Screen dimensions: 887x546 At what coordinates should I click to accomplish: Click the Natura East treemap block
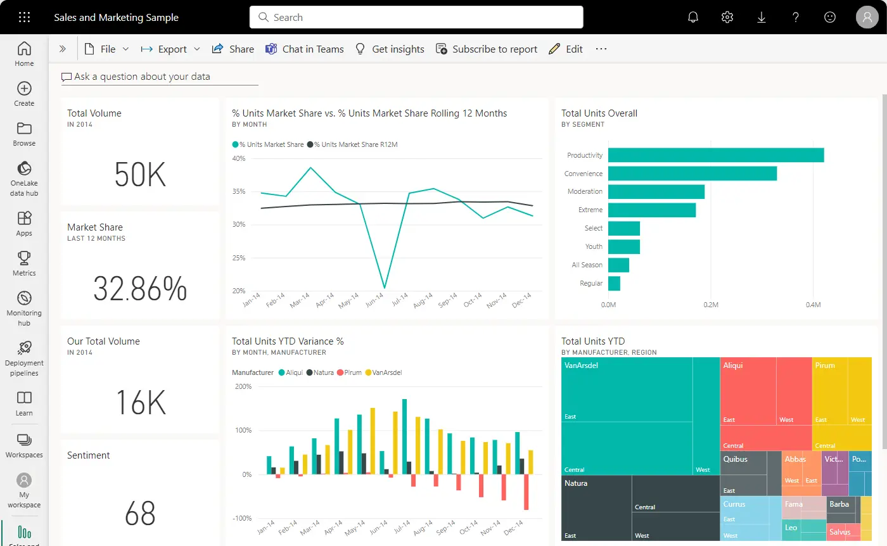click(x=596, y=508)
